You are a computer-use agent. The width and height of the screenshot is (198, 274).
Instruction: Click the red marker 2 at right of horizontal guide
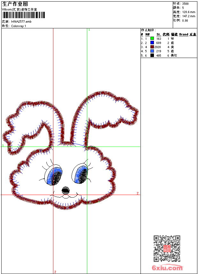pos(138,193)
